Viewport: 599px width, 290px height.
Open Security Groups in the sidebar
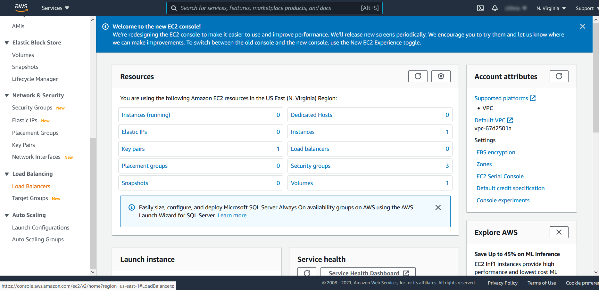(x=32, y=108)
